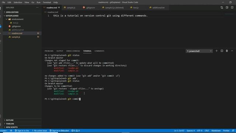Select the Terminal panel tab
The width and height of the screenshot is (236, 133).
point(87,51)
